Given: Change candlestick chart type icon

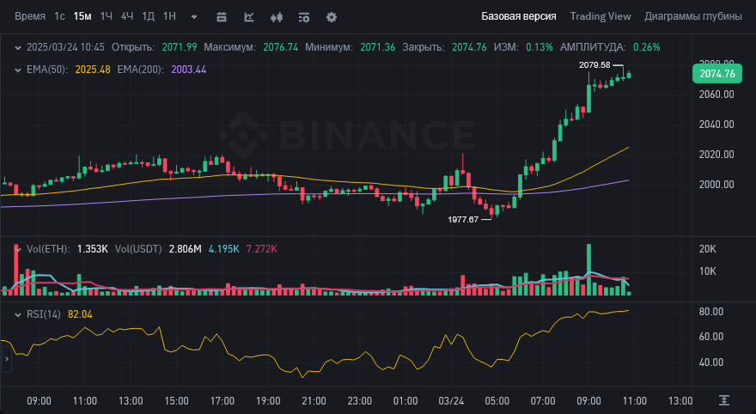Looking at the screenshot, I should click(x=277, y=17).
